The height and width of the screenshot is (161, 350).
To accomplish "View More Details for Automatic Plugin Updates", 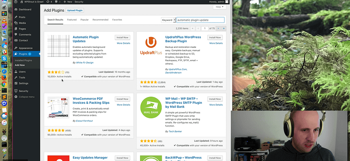I will click(x=124, y=43).
